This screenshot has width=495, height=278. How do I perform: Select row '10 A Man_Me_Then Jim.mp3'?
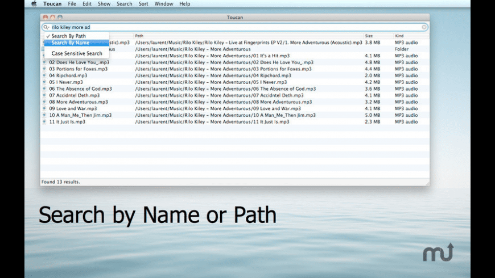coord(235,115)
